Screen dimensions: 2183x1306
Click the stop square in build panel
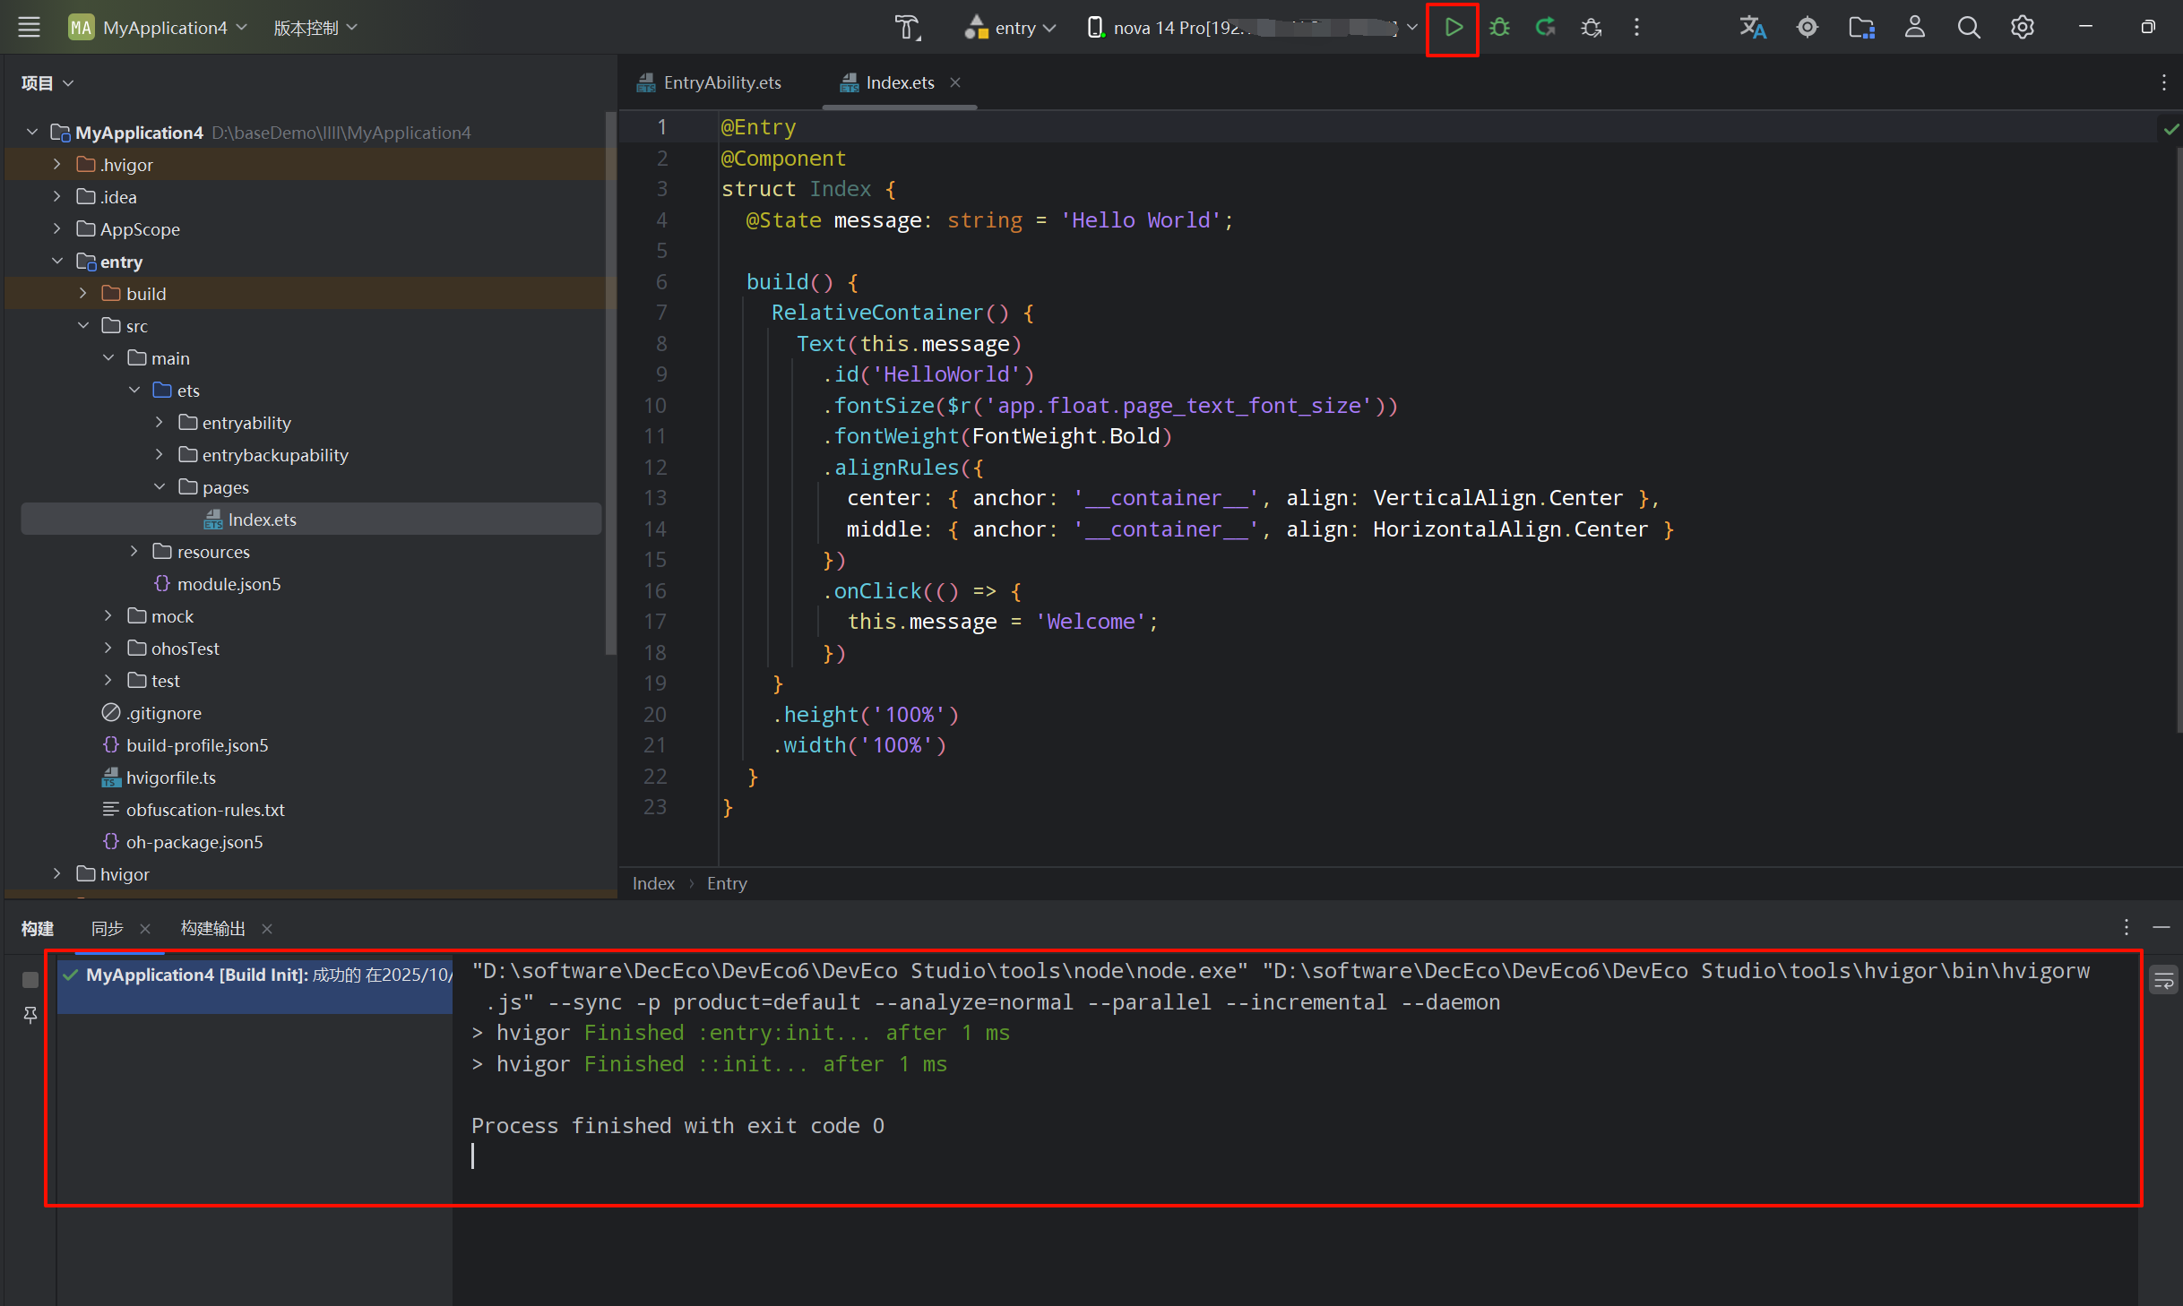[30, 980]
